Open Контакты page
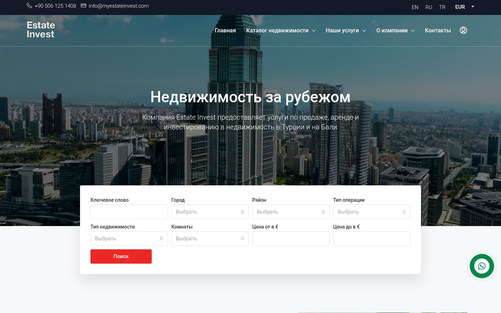Image resolution: width=501 pixels, height=313 pixels. coord(438,31)
